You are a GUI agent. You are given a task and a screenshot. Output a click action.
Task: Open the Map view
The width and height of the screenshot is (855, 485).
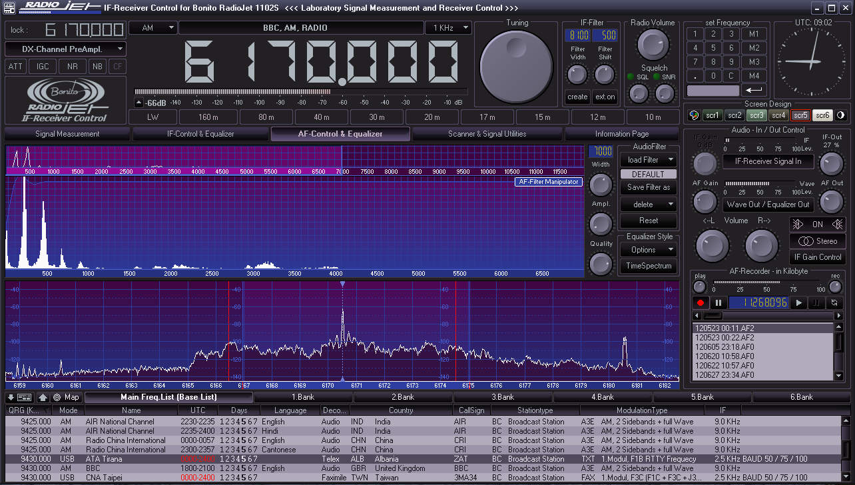[x=67, y=397]
